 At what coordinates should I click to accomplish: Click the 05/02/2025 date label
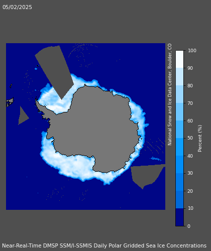(17, 7)
